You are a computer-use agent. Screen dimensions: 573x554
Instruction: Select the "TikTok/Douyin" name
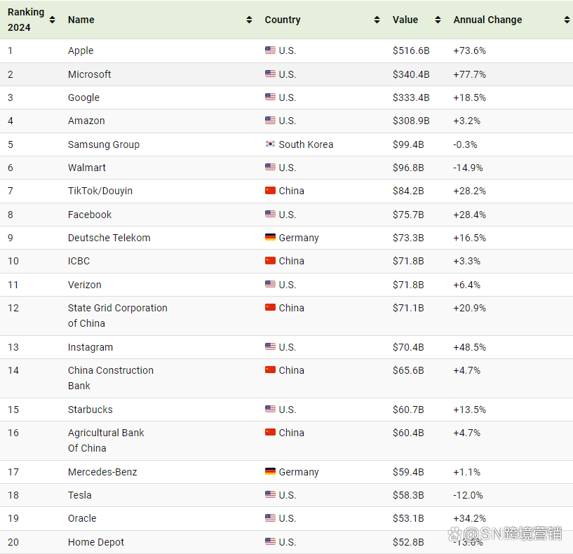coord(100,191)
